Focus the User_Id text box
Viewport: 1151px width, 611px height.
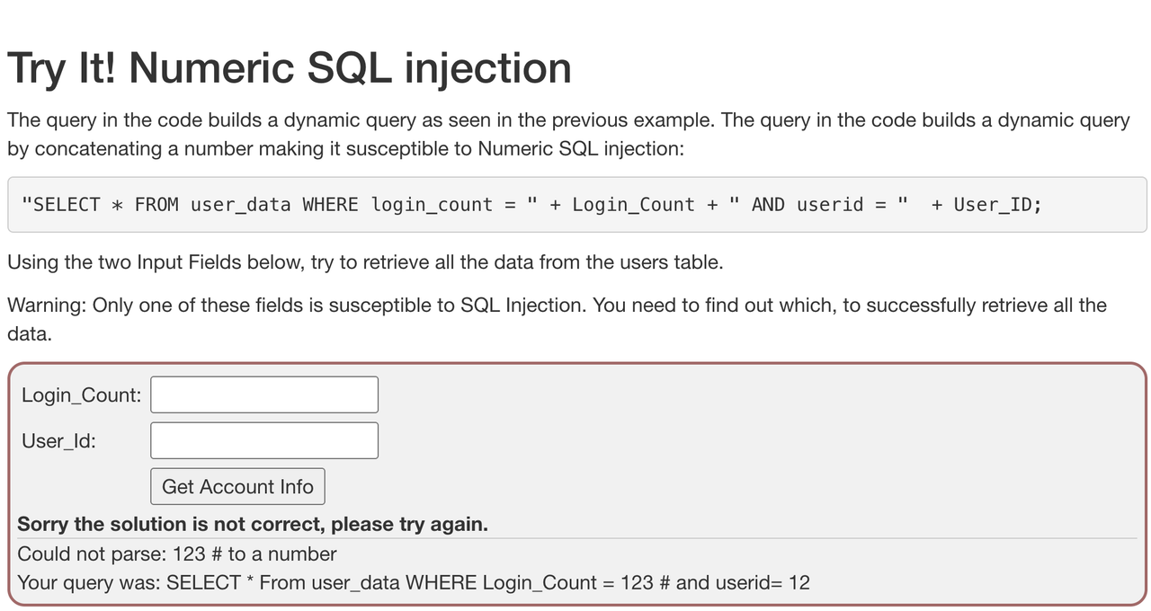pos(264,440)
